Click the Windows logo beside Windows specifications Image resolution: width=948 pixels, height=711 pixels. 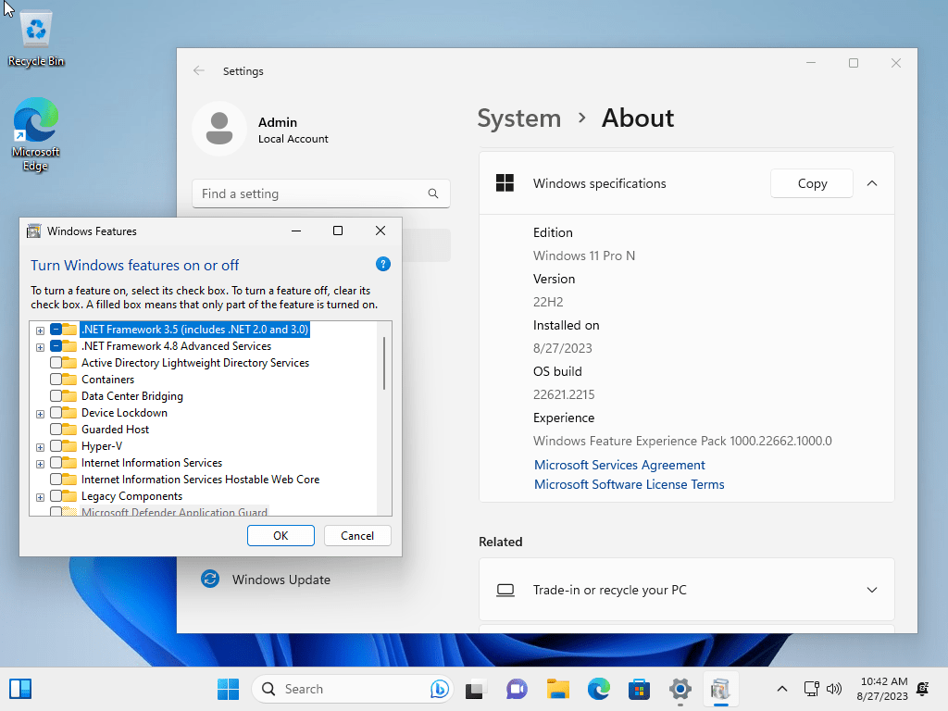(505, 182)
